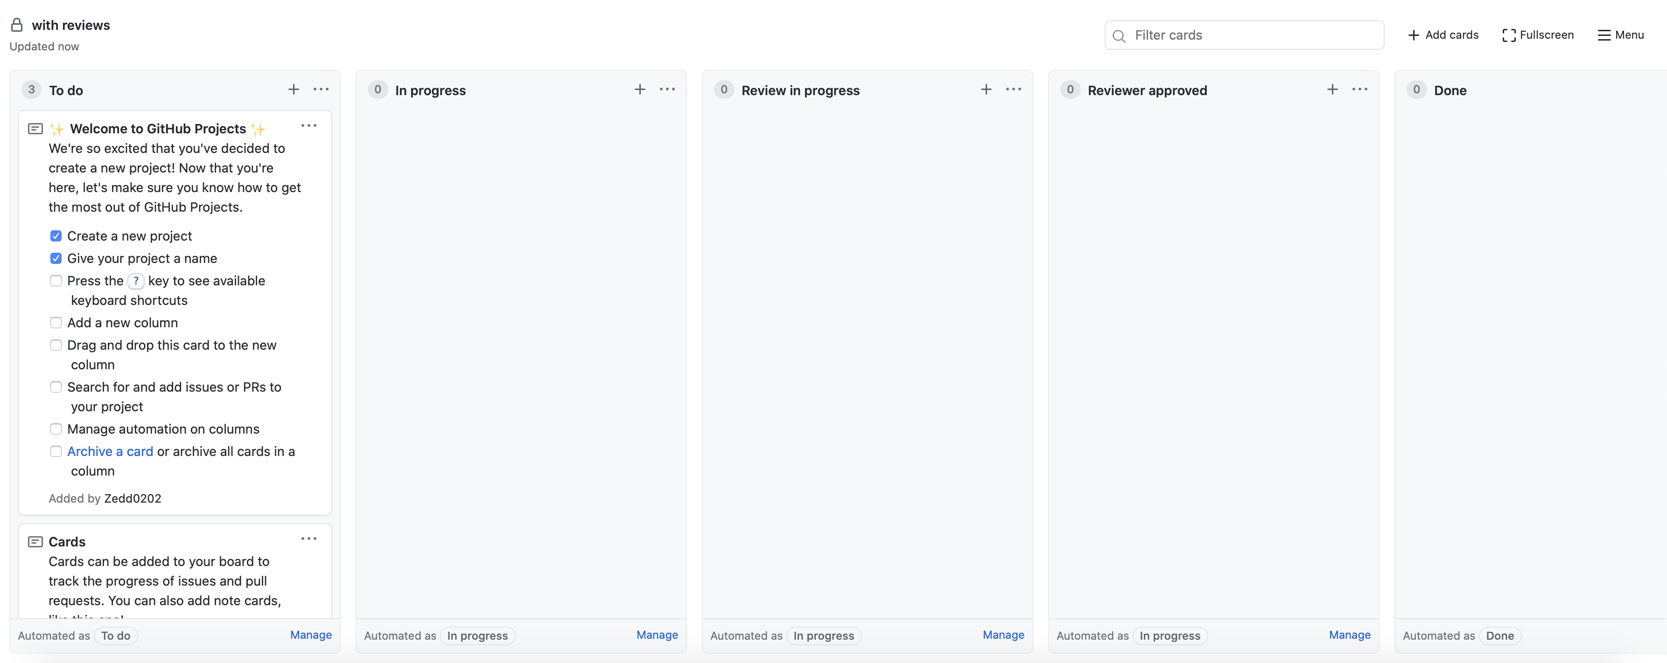
Task: Uncheck Give your project a name
Action: (x=56, y=258)
